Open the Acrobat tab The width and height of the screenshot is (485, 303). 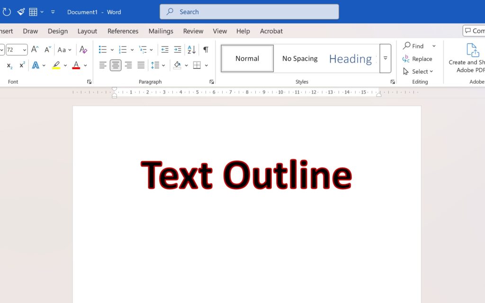click(271, 31)
